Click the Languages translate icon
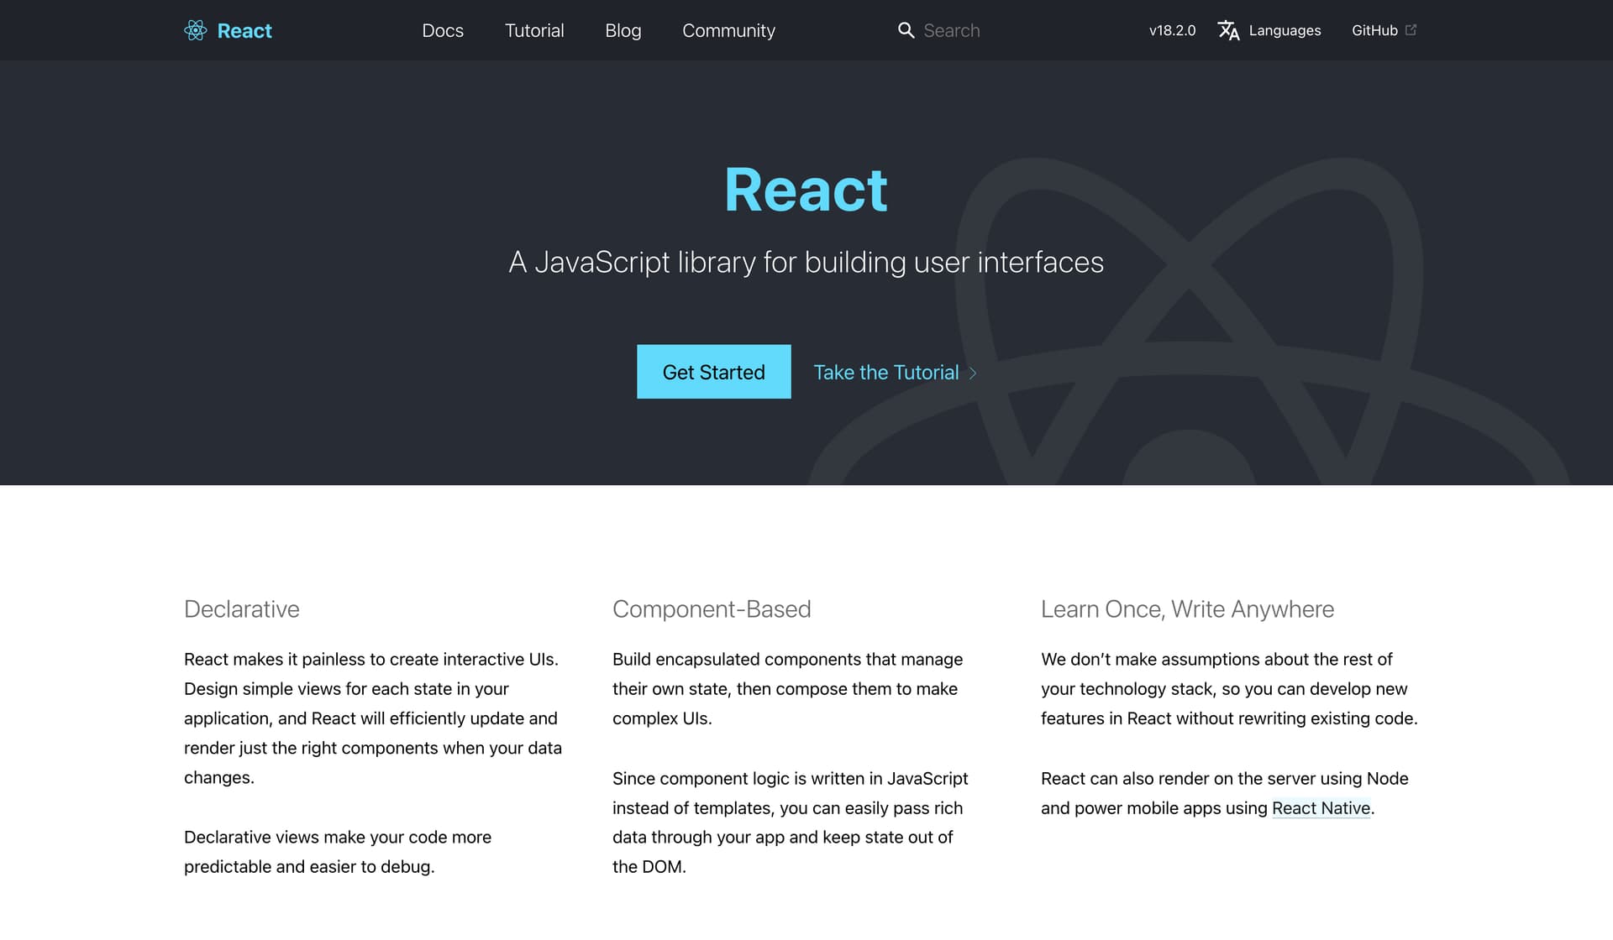This screenshot has height=940, width=1613. coord(1228,30)
